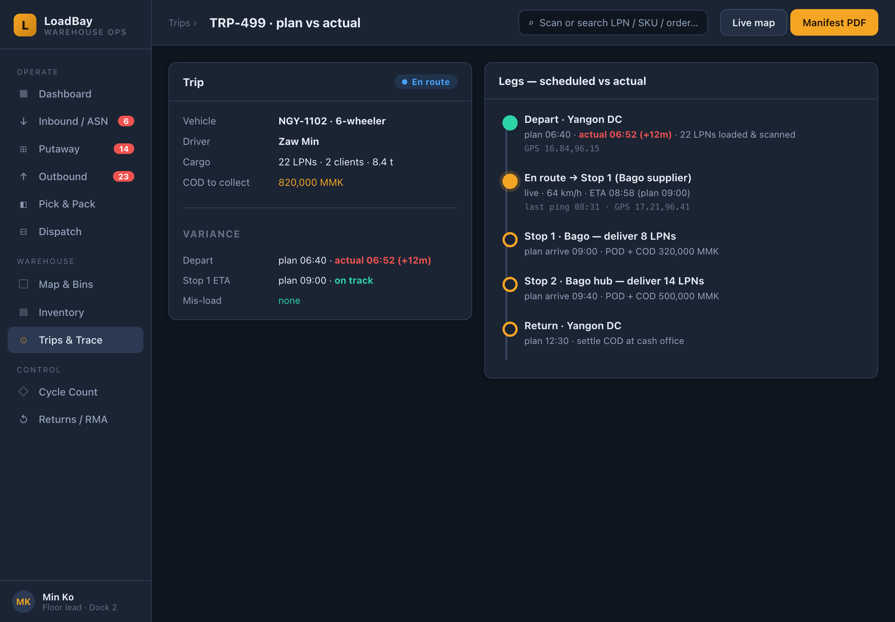
Task: Click Legs — scheduled vs actual heading
Action: pyautogui.click(x=572, y=81)
